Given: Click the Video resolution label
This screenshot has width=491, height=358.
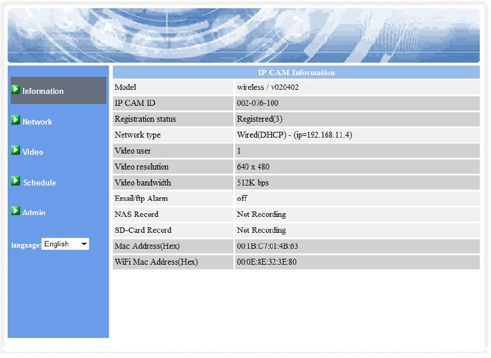Looking at the screenshot, I should [x=142, y=167].
